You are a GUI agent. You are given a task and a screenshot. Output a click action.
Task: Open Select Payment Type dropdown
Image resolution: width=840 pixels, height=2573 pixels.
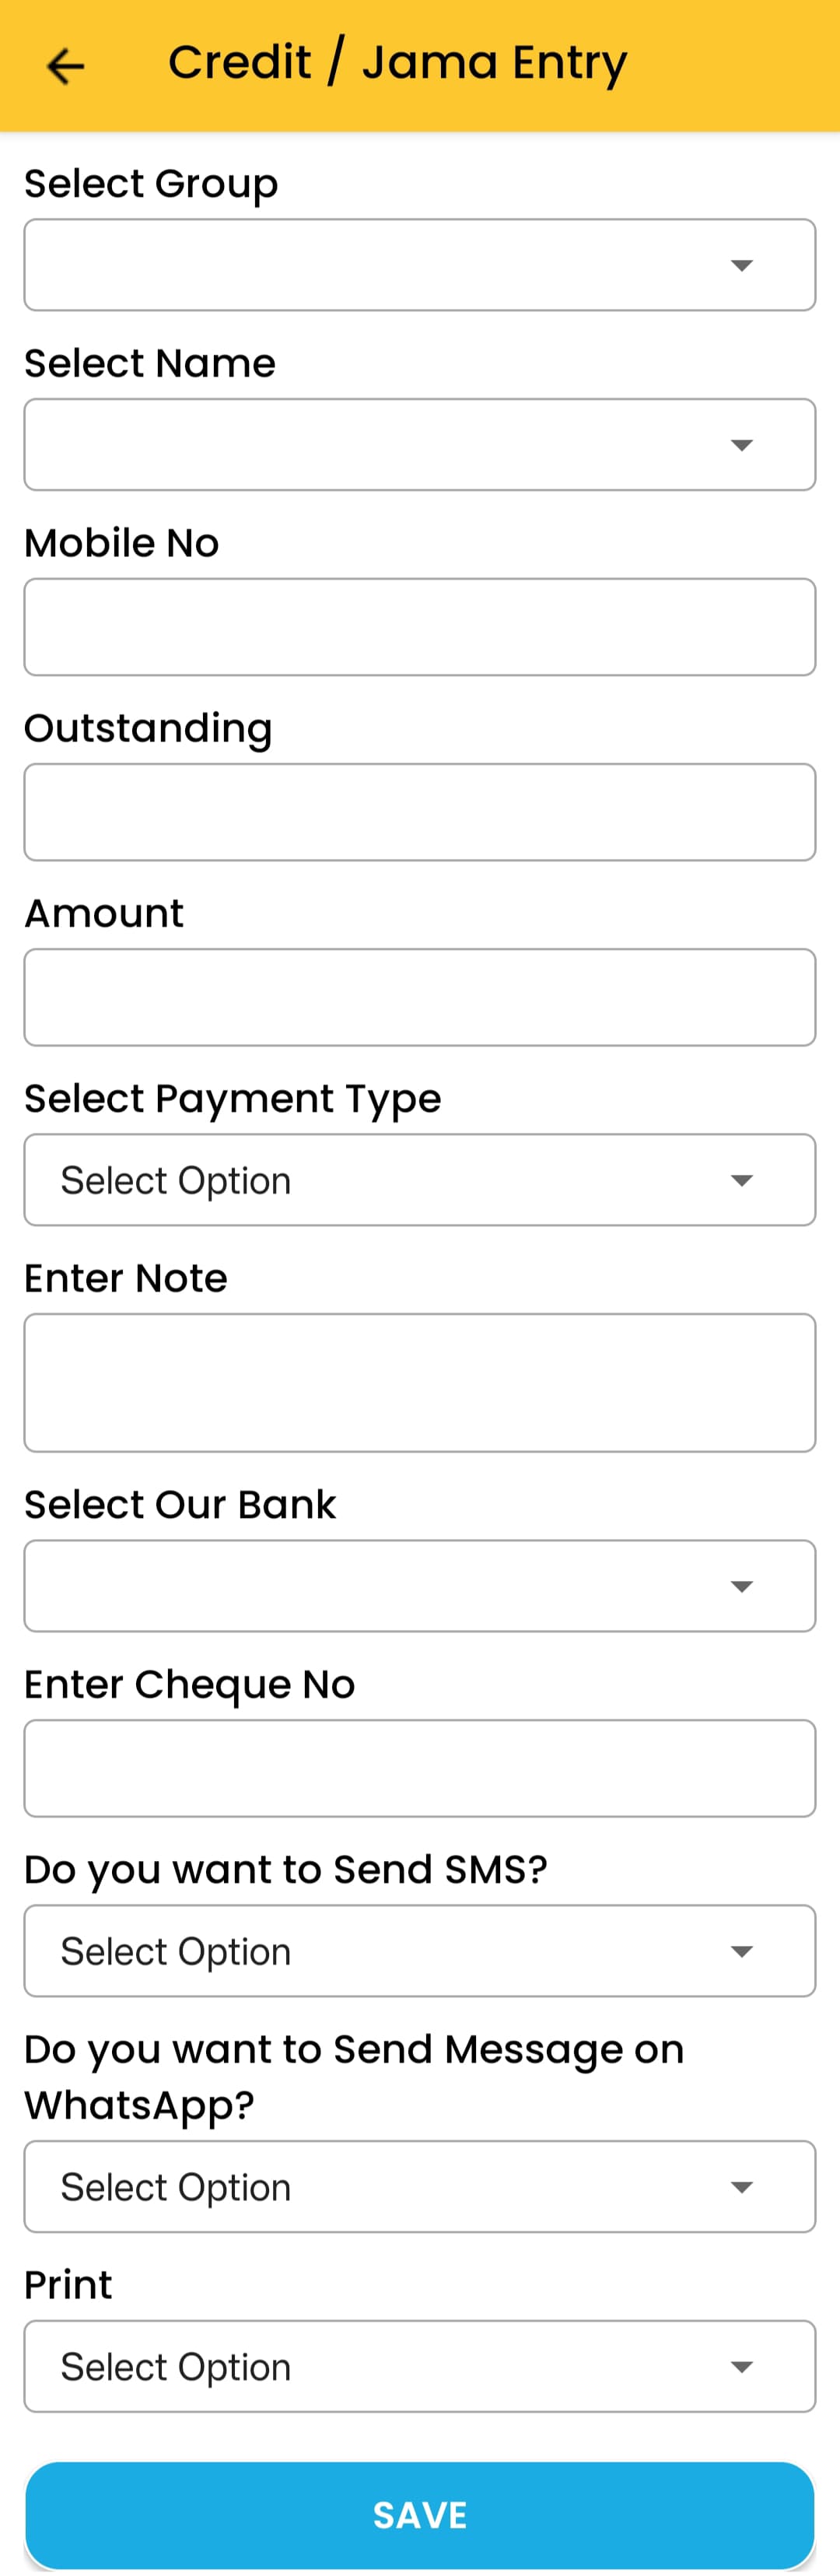pos(419,1180)
